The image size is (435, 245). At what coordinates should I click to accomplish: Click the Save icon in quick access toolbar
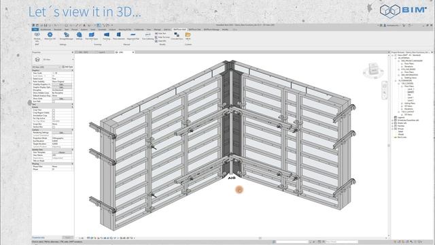tap(46, 25)
